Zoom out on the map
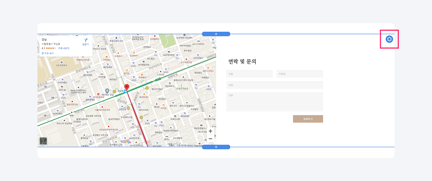The width and height of the screenshot is (432, 181). [x=210, y=139]
